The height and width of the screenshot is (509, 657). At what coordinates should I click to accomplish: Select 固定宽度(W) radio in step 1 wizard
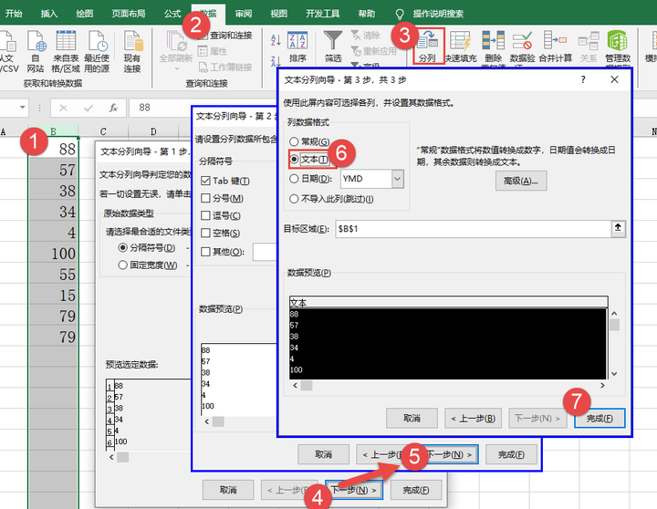tap(123, 265)
